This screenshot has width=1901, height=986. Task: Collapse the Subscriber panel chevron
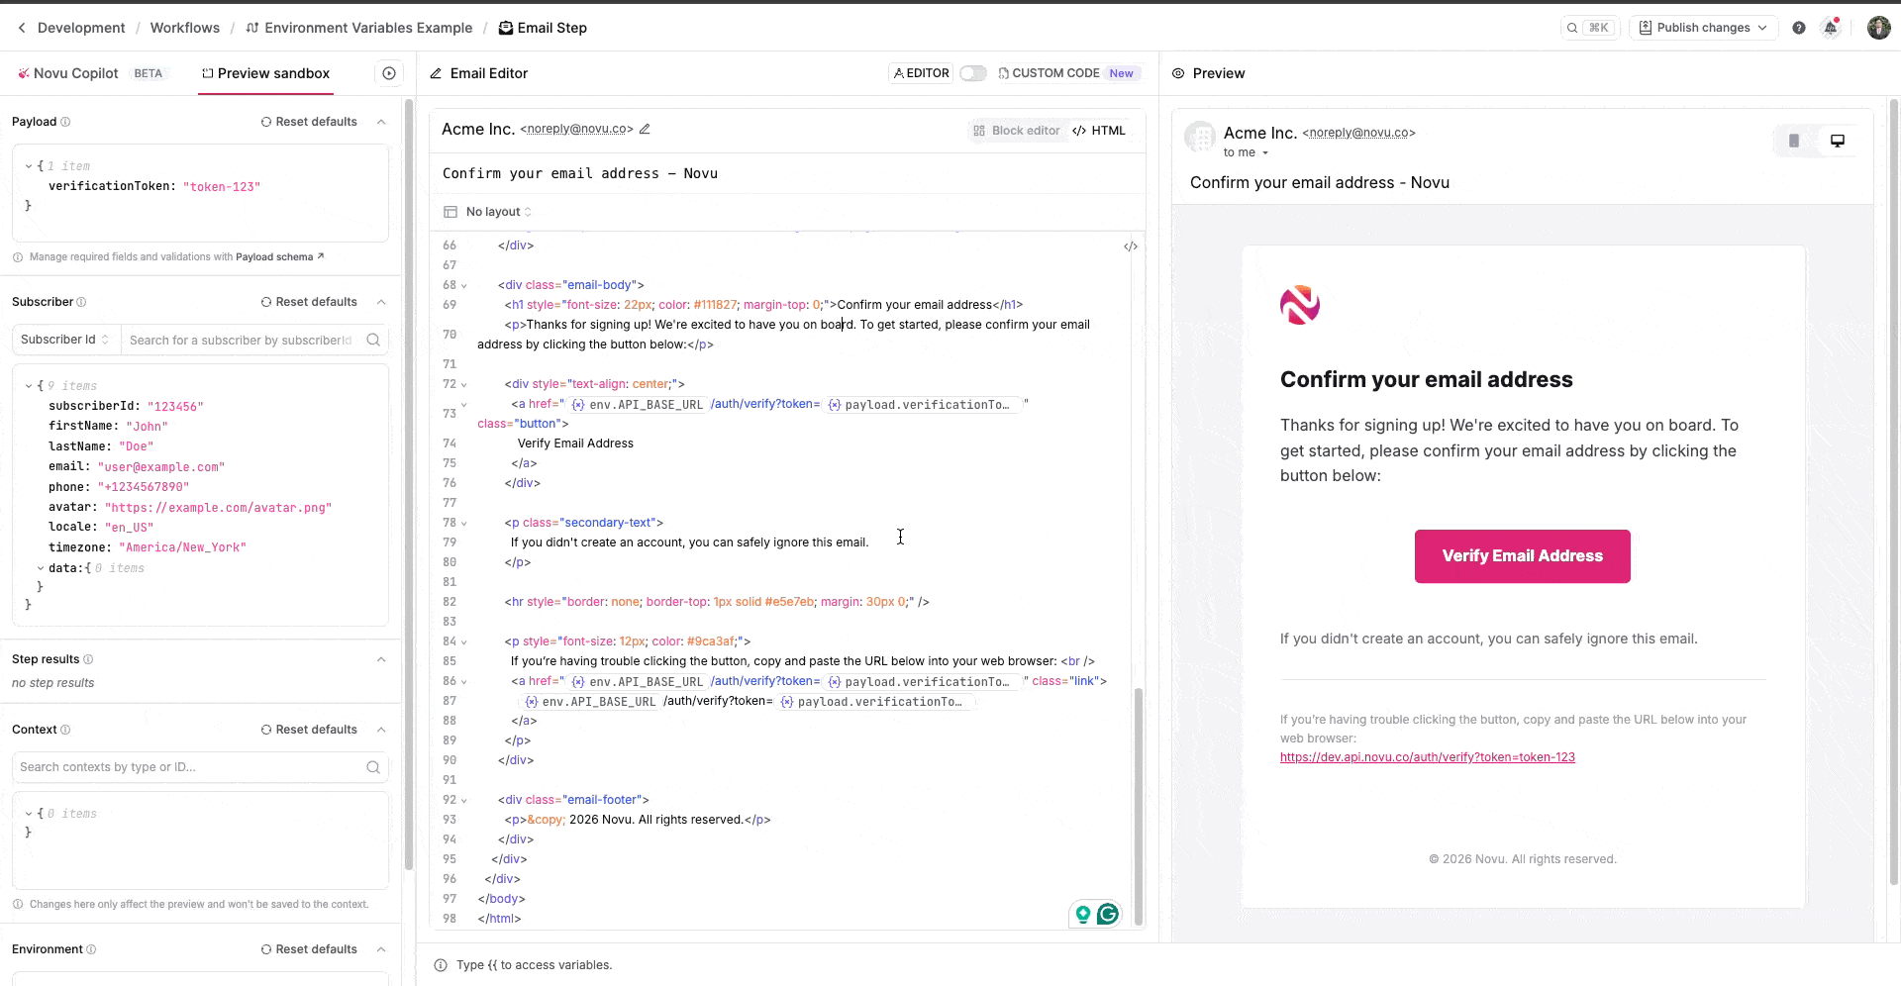pos(382,302)
